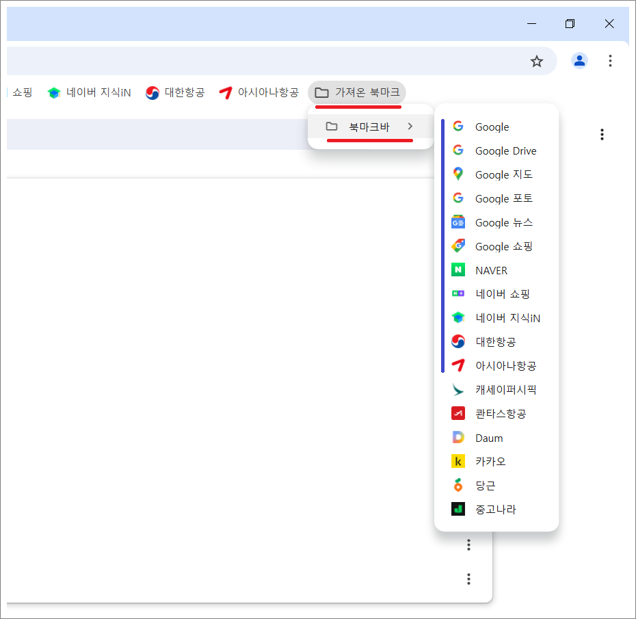This screenshot has width=636, height=619.
Task: Click the bookmark star icon in address bar
Action: (537, 62)
